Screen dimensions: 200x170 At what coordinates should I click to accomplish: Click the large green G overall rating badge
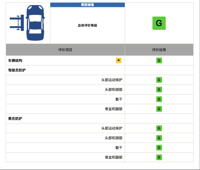(159, 23)
